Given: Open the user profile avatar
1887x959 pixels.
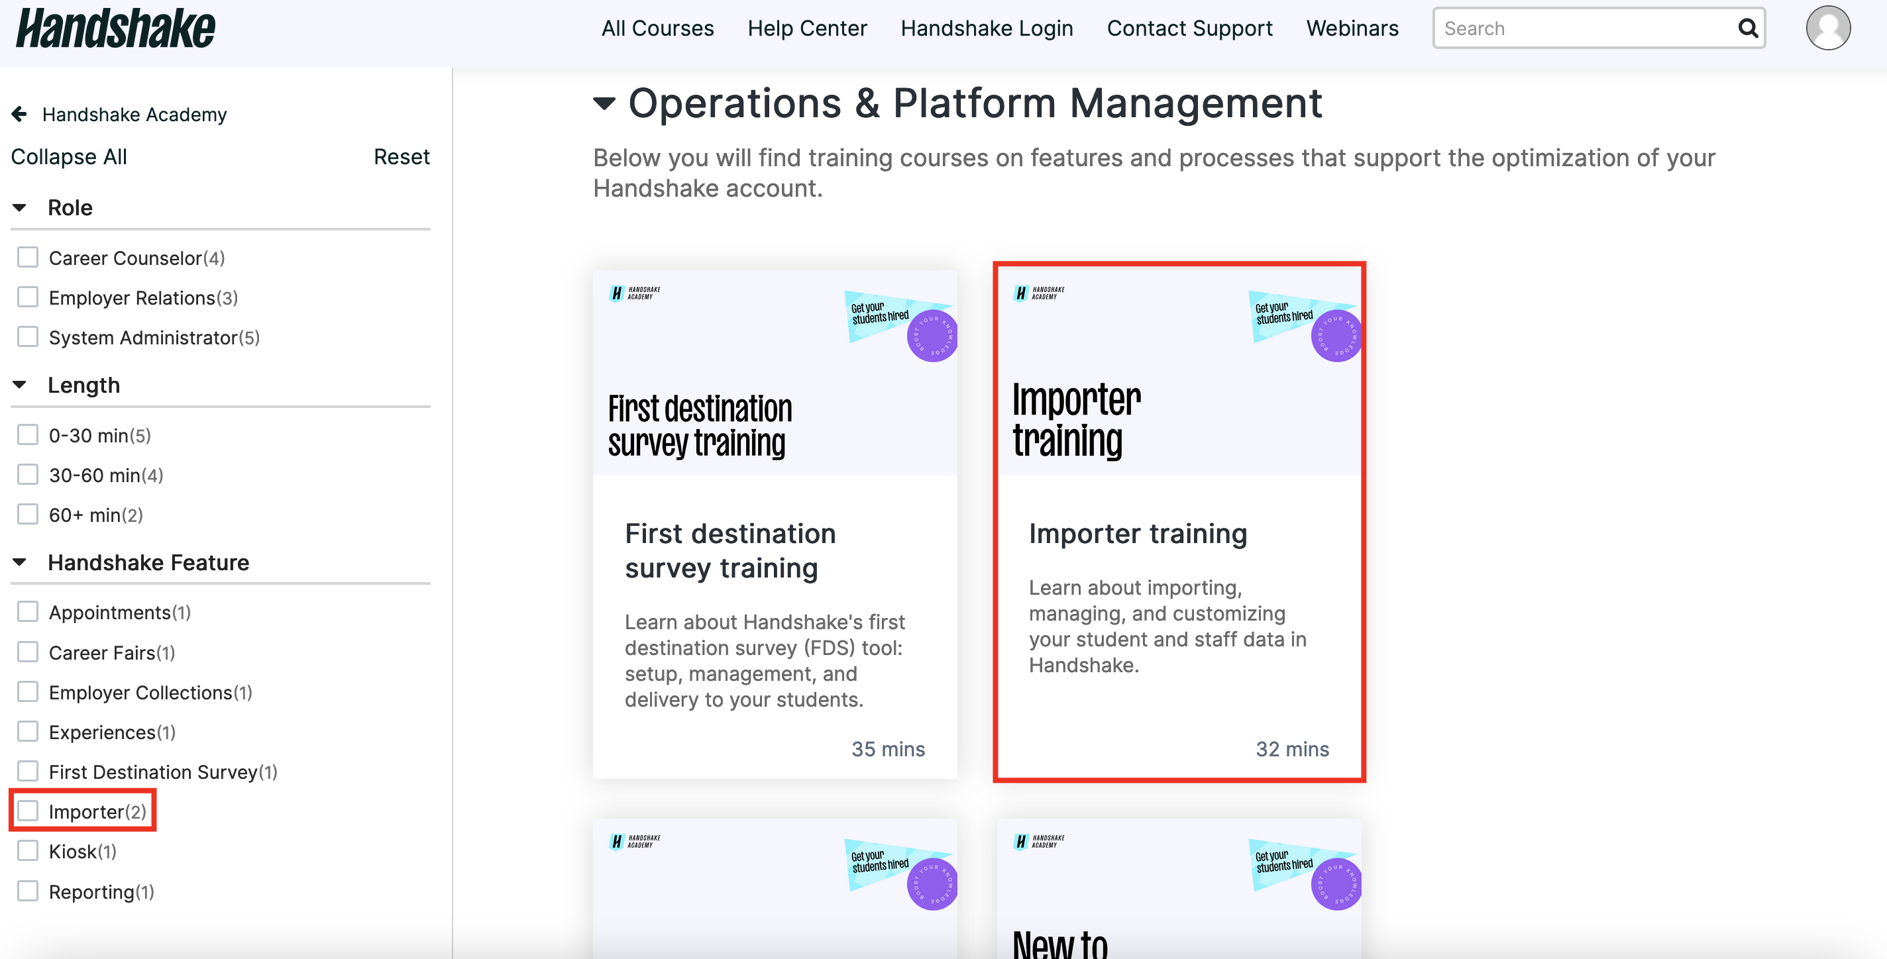Looking at the screenshot, I should 1827,28.
